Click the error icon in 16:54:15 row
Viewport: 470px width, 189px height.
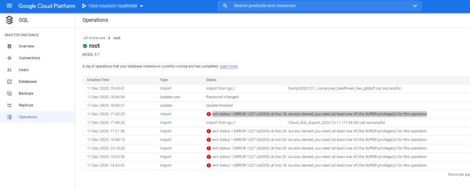click(209, 140)
